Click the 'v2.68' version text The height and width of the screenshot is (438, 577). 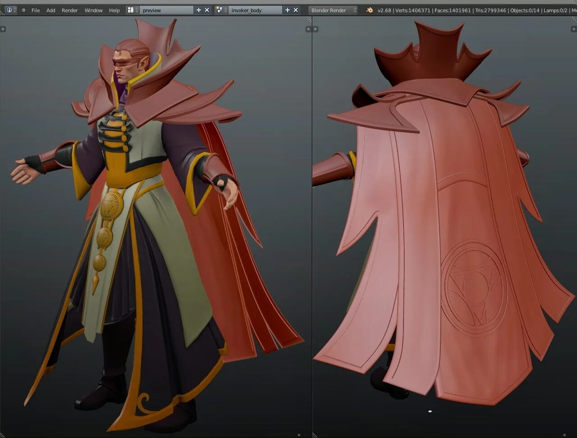click(384, 10)
